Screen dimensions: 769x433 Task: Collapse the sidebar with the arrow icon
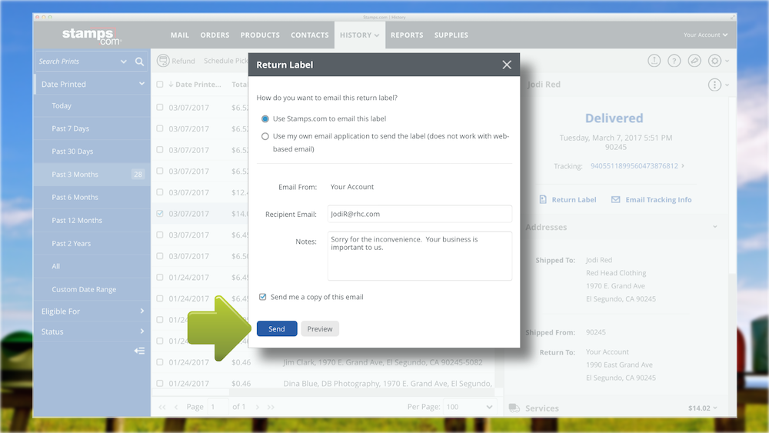point(139,351)
